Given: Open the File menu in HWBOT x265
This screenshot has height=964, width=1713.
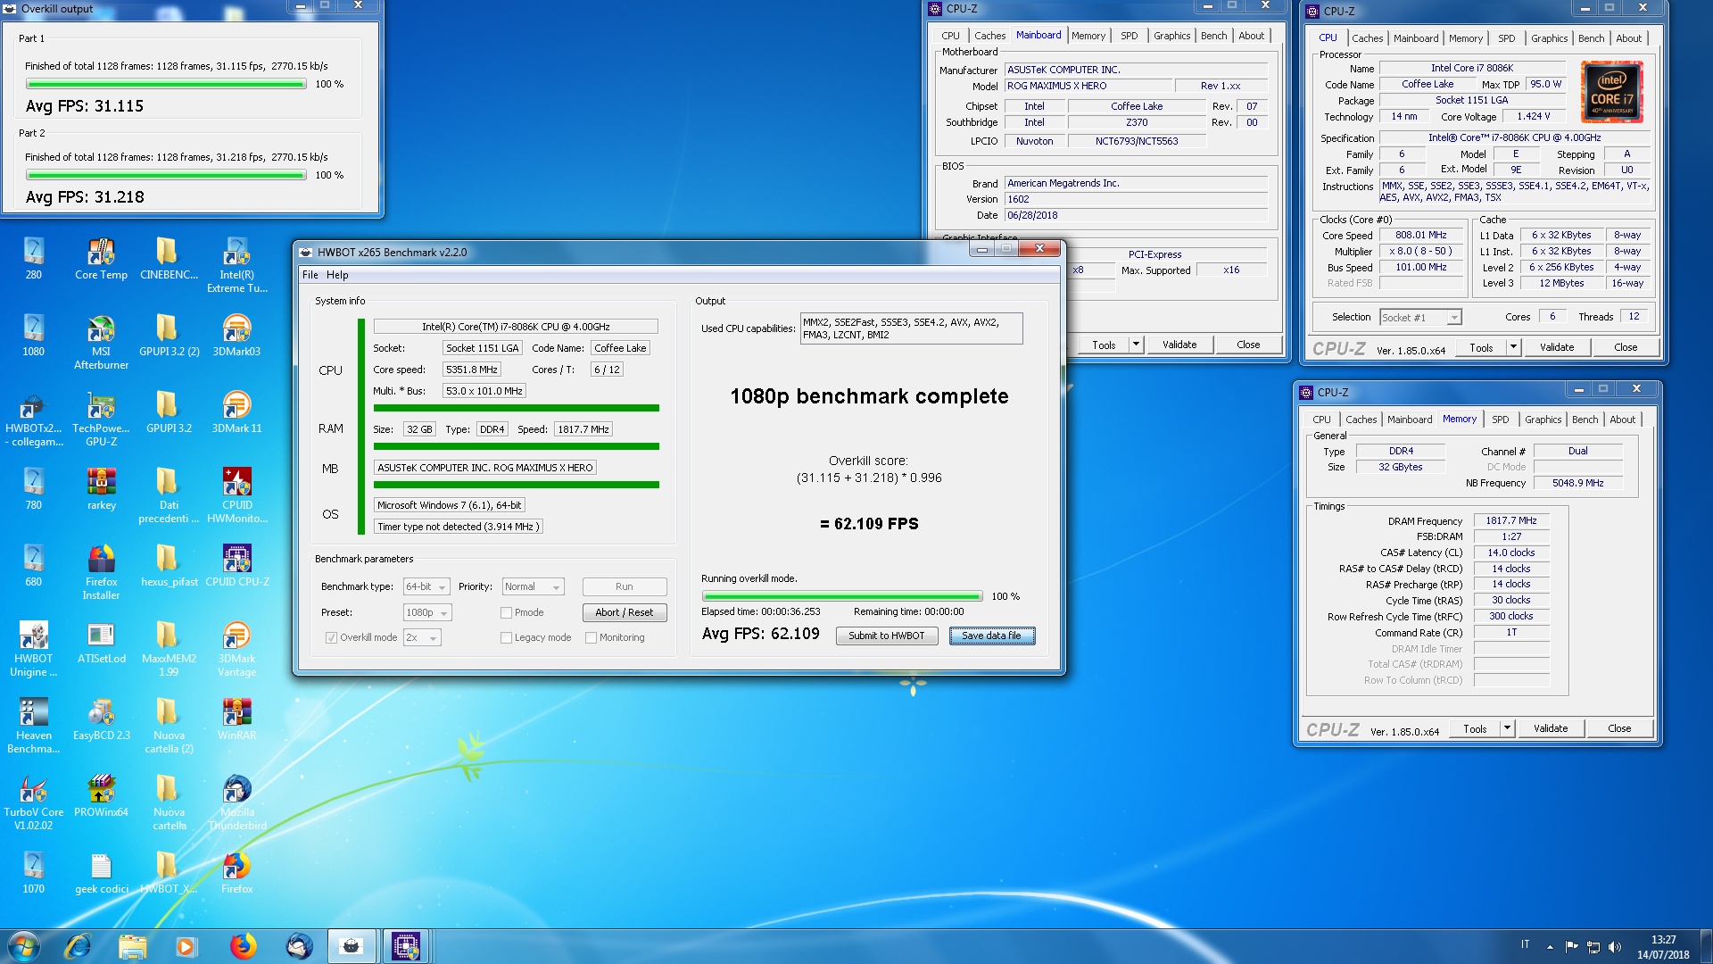Looking at the screenshot, I should 310,275.
